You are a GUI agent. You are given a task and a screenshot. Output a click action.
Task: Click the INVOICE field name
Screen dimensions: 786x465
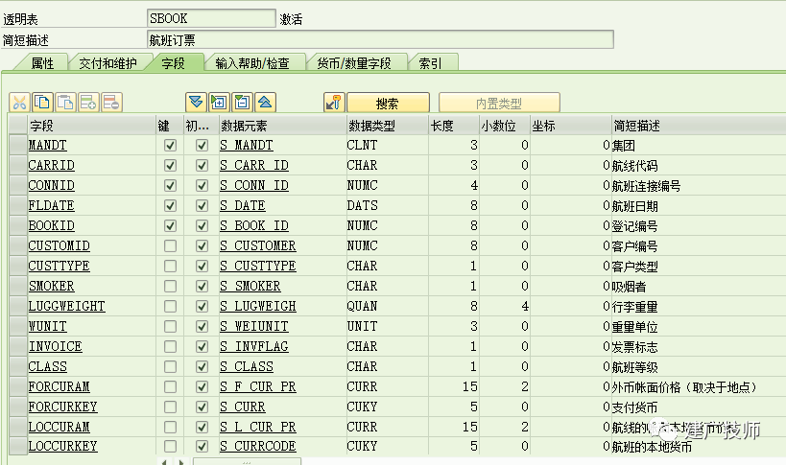coord(55,346)
